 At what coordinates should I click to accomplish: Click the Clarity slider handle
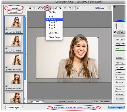coord(116,91)
